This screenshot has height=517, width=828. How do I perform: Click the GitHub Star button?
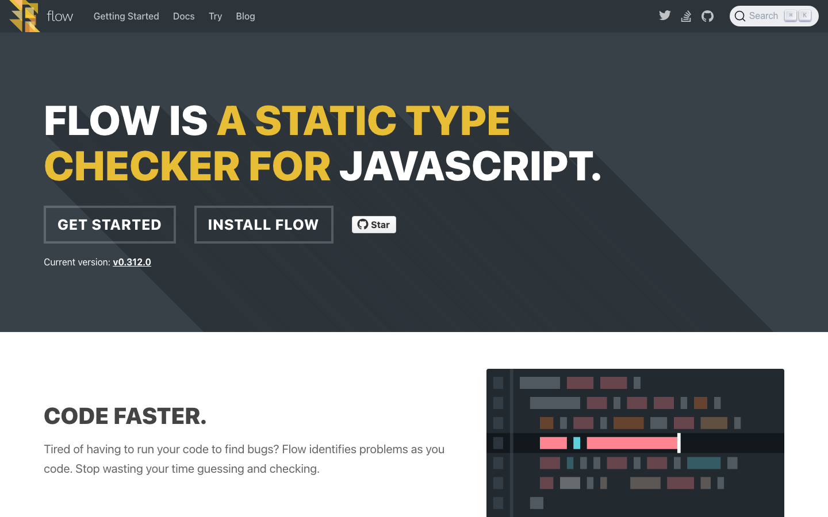(x=374, y=225)
